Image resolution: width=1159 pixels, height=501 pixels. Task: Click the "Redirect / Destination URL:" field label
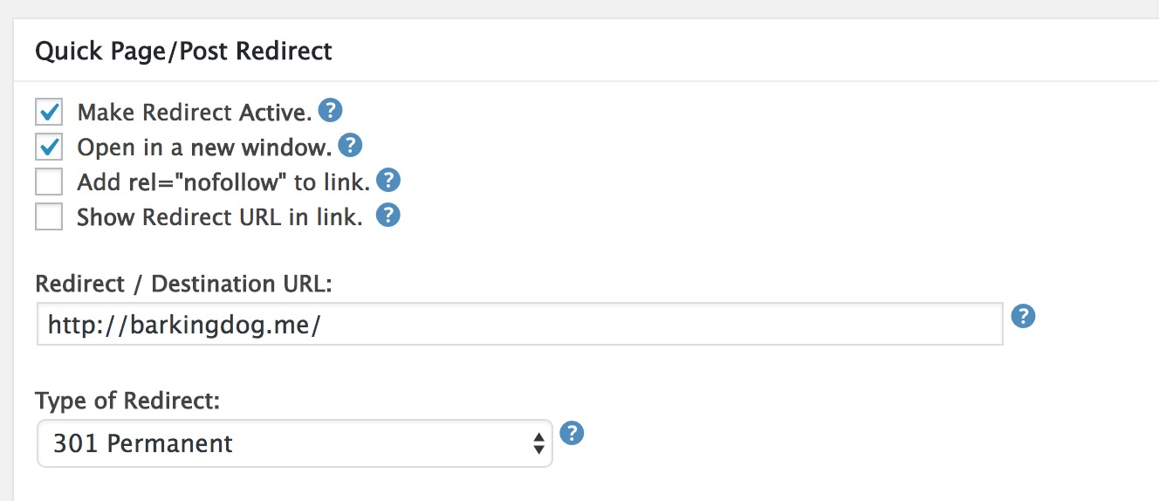point(184,284)
